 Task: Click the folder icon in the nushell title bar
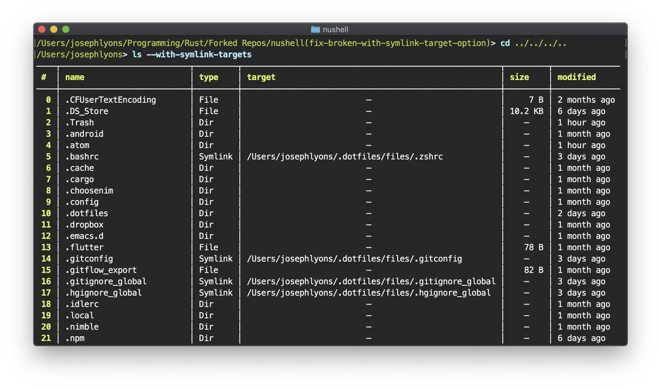(316, 29)
